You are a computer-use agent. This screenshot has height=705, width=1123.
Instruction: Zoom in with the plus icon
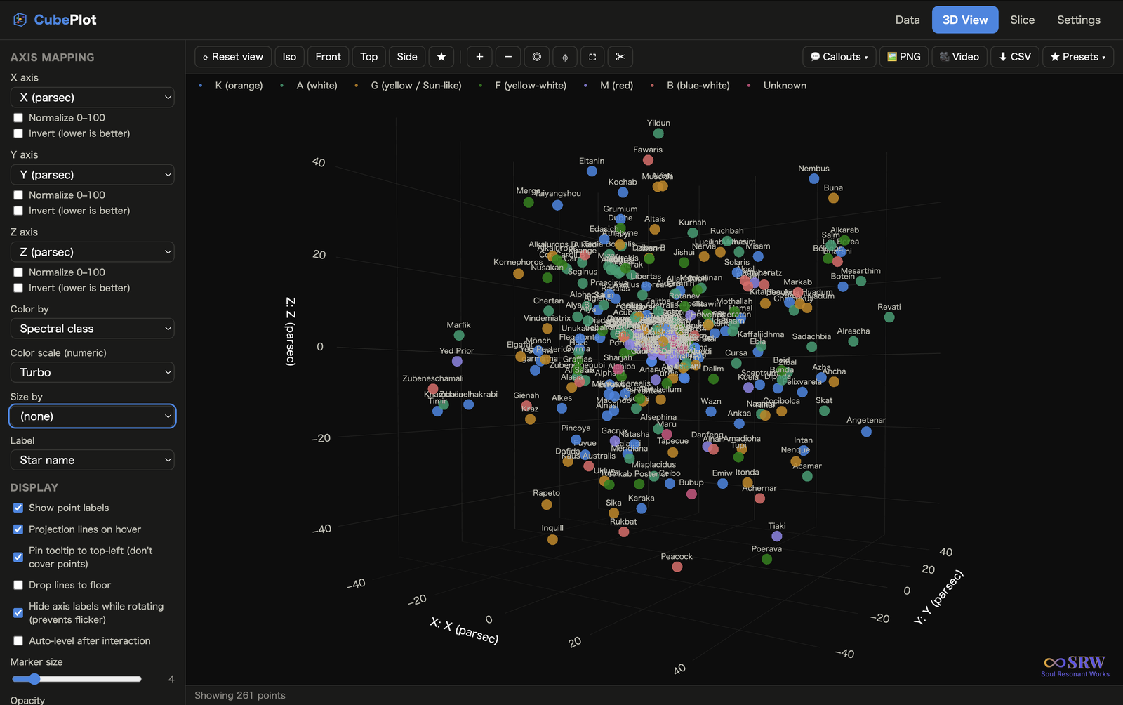click(x=479, y=57)
